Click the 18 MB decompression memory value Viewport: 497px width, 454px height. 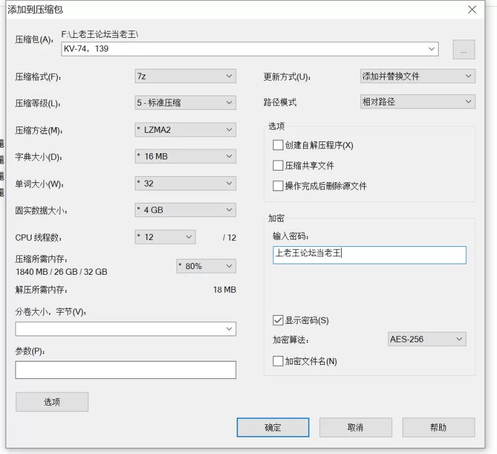point(224,290)
